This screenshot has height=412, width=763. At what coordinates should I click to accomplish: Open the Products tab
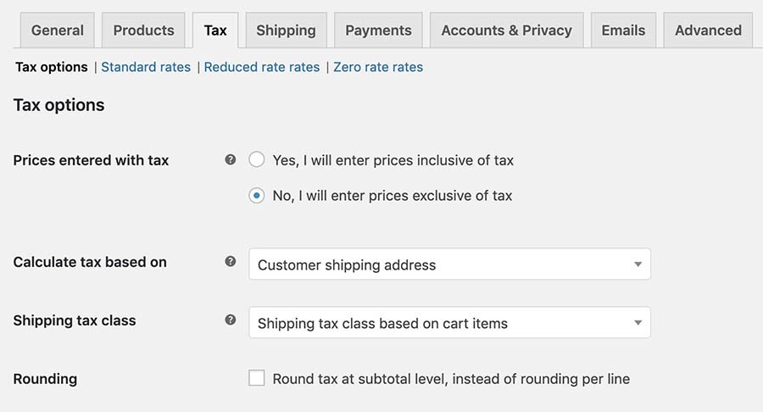click(143, 31)
